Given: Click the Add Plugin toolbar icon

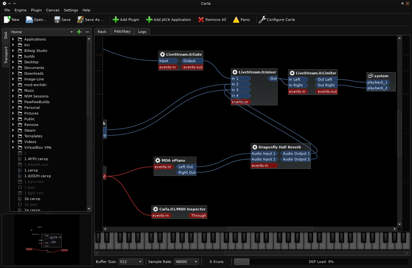Looking at the screenshot, I should [116, 20].
